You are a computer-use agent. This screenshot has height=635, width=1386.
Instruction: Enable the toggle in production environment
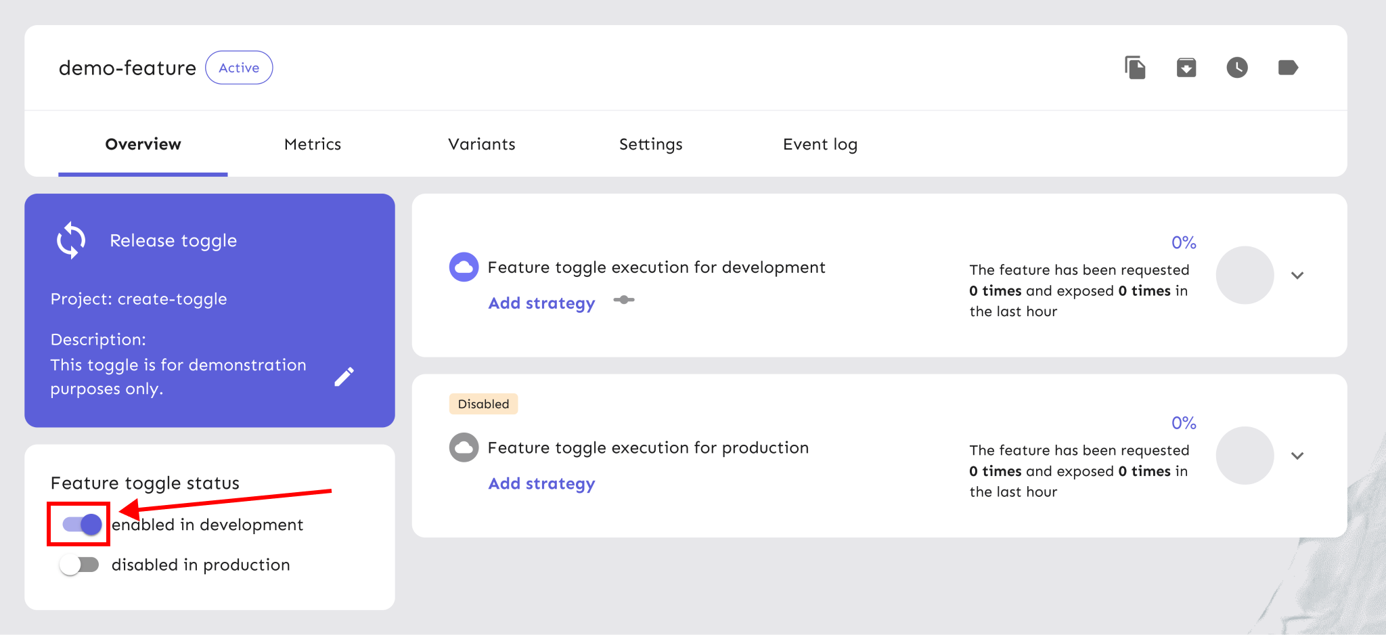coord(79,565)
